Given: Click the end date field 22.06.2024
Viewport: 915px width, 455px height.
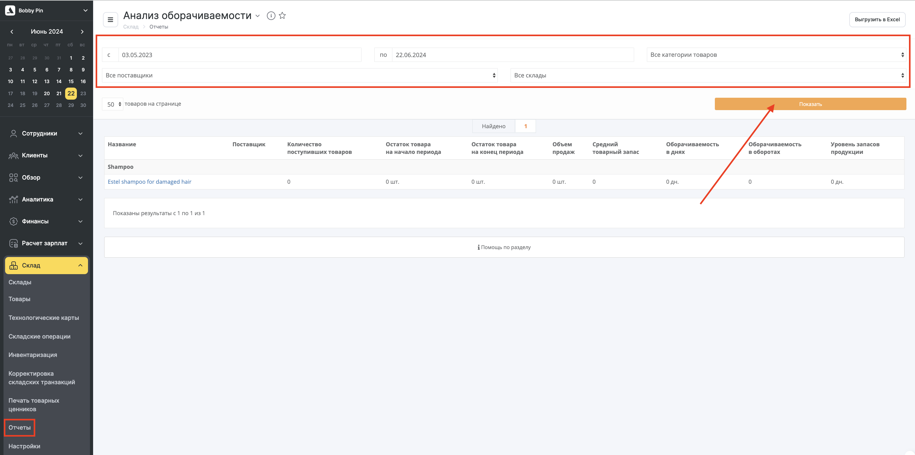Looking at the screenshot, I should point(513,55).
